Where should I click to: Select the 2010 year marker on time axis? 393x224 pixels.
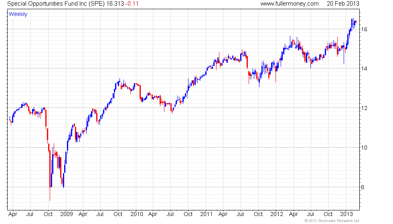point(136,214)
